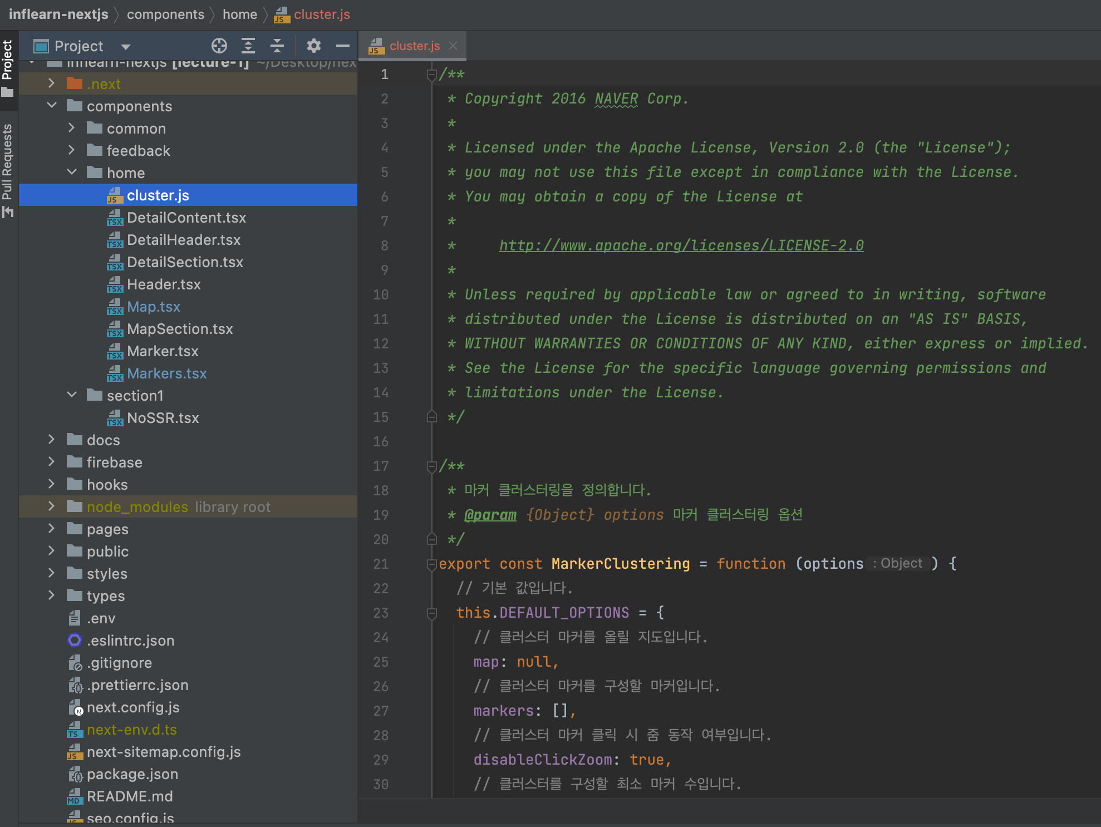The image size is (1101, 827).
Task: Fold the JSDoc comment at line 17
Action: coord(431,466)
